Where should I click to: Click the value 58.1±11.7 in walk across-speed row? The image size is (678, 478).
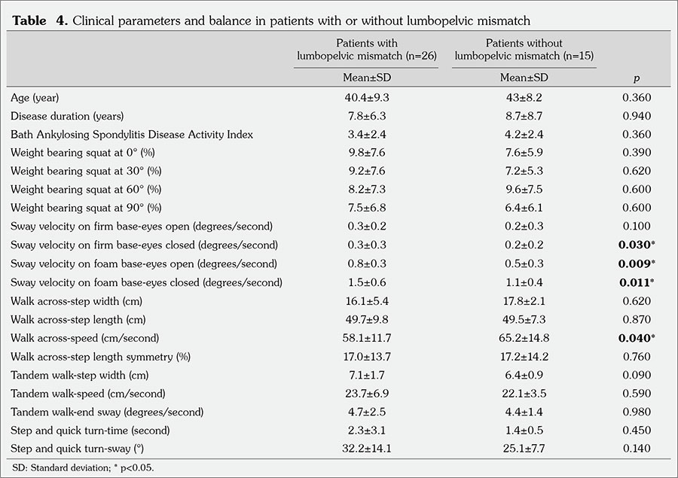coord(367,338)
